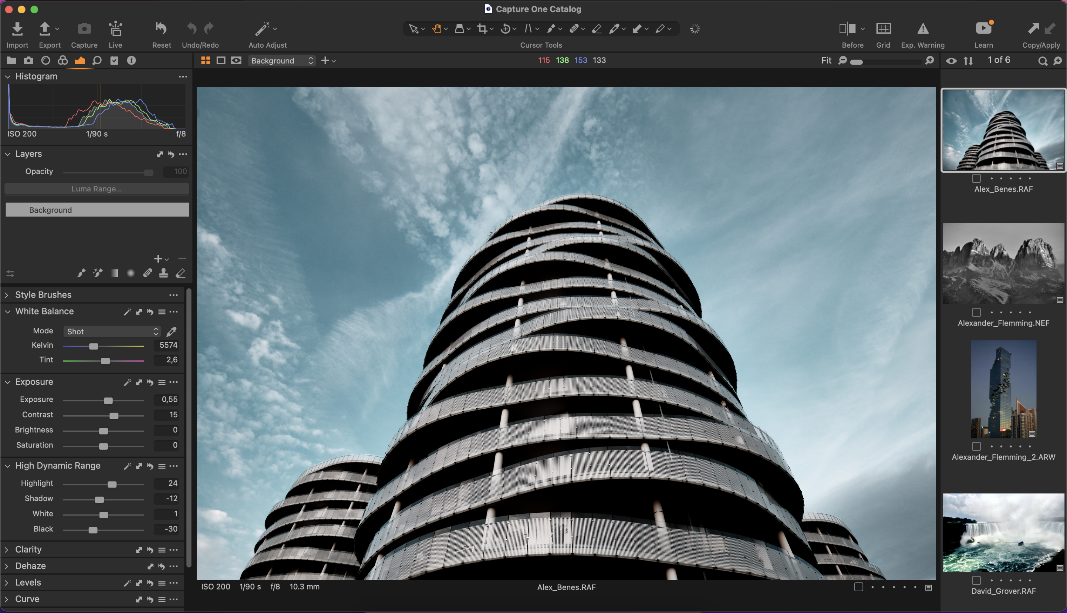Click the Import toolbar icon

17,29
